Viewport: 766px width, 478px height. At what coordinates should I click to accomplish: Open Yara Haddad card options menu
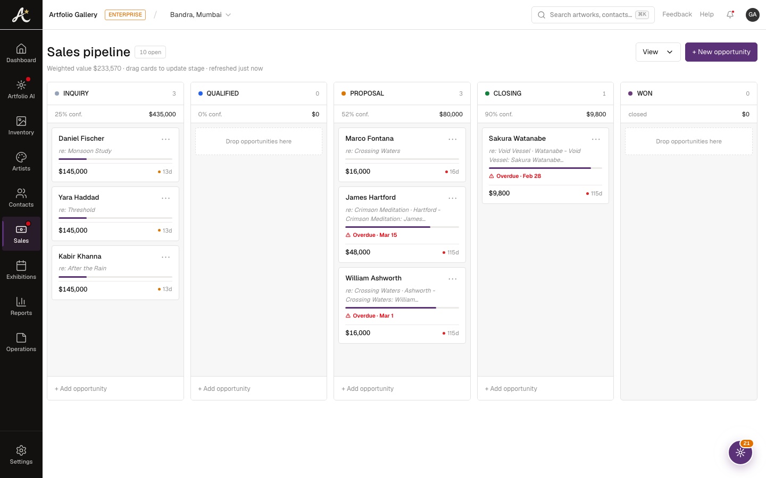click(x=166, y=198)
